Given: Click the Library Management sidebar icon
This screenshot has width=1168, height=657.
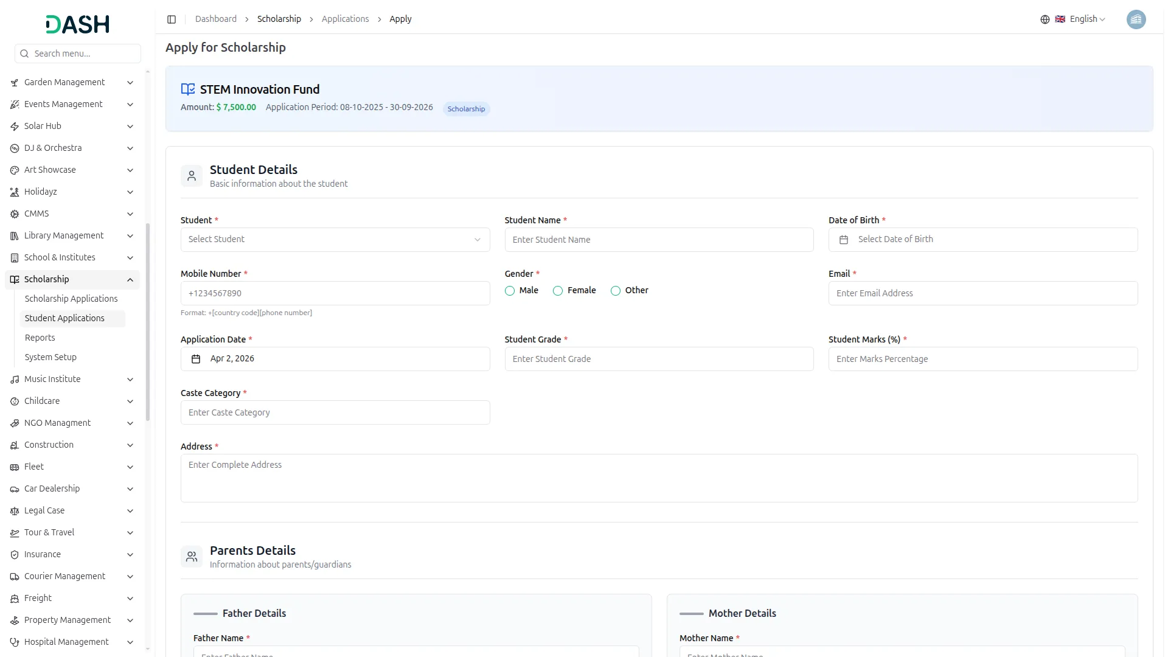Looking at the screenshot, I should (x=15, y=236).
